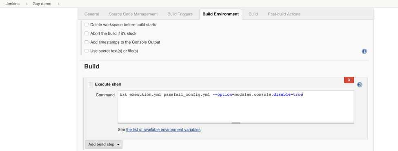
Task: Grab the Command text area resize handle
Action: point(236,123)
